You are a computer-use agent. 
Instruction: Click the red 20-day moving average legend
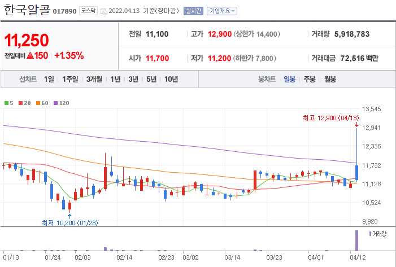(x=24, y=103)
